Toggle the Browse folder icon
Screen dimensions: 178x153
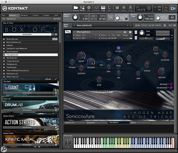coord(76,8)
